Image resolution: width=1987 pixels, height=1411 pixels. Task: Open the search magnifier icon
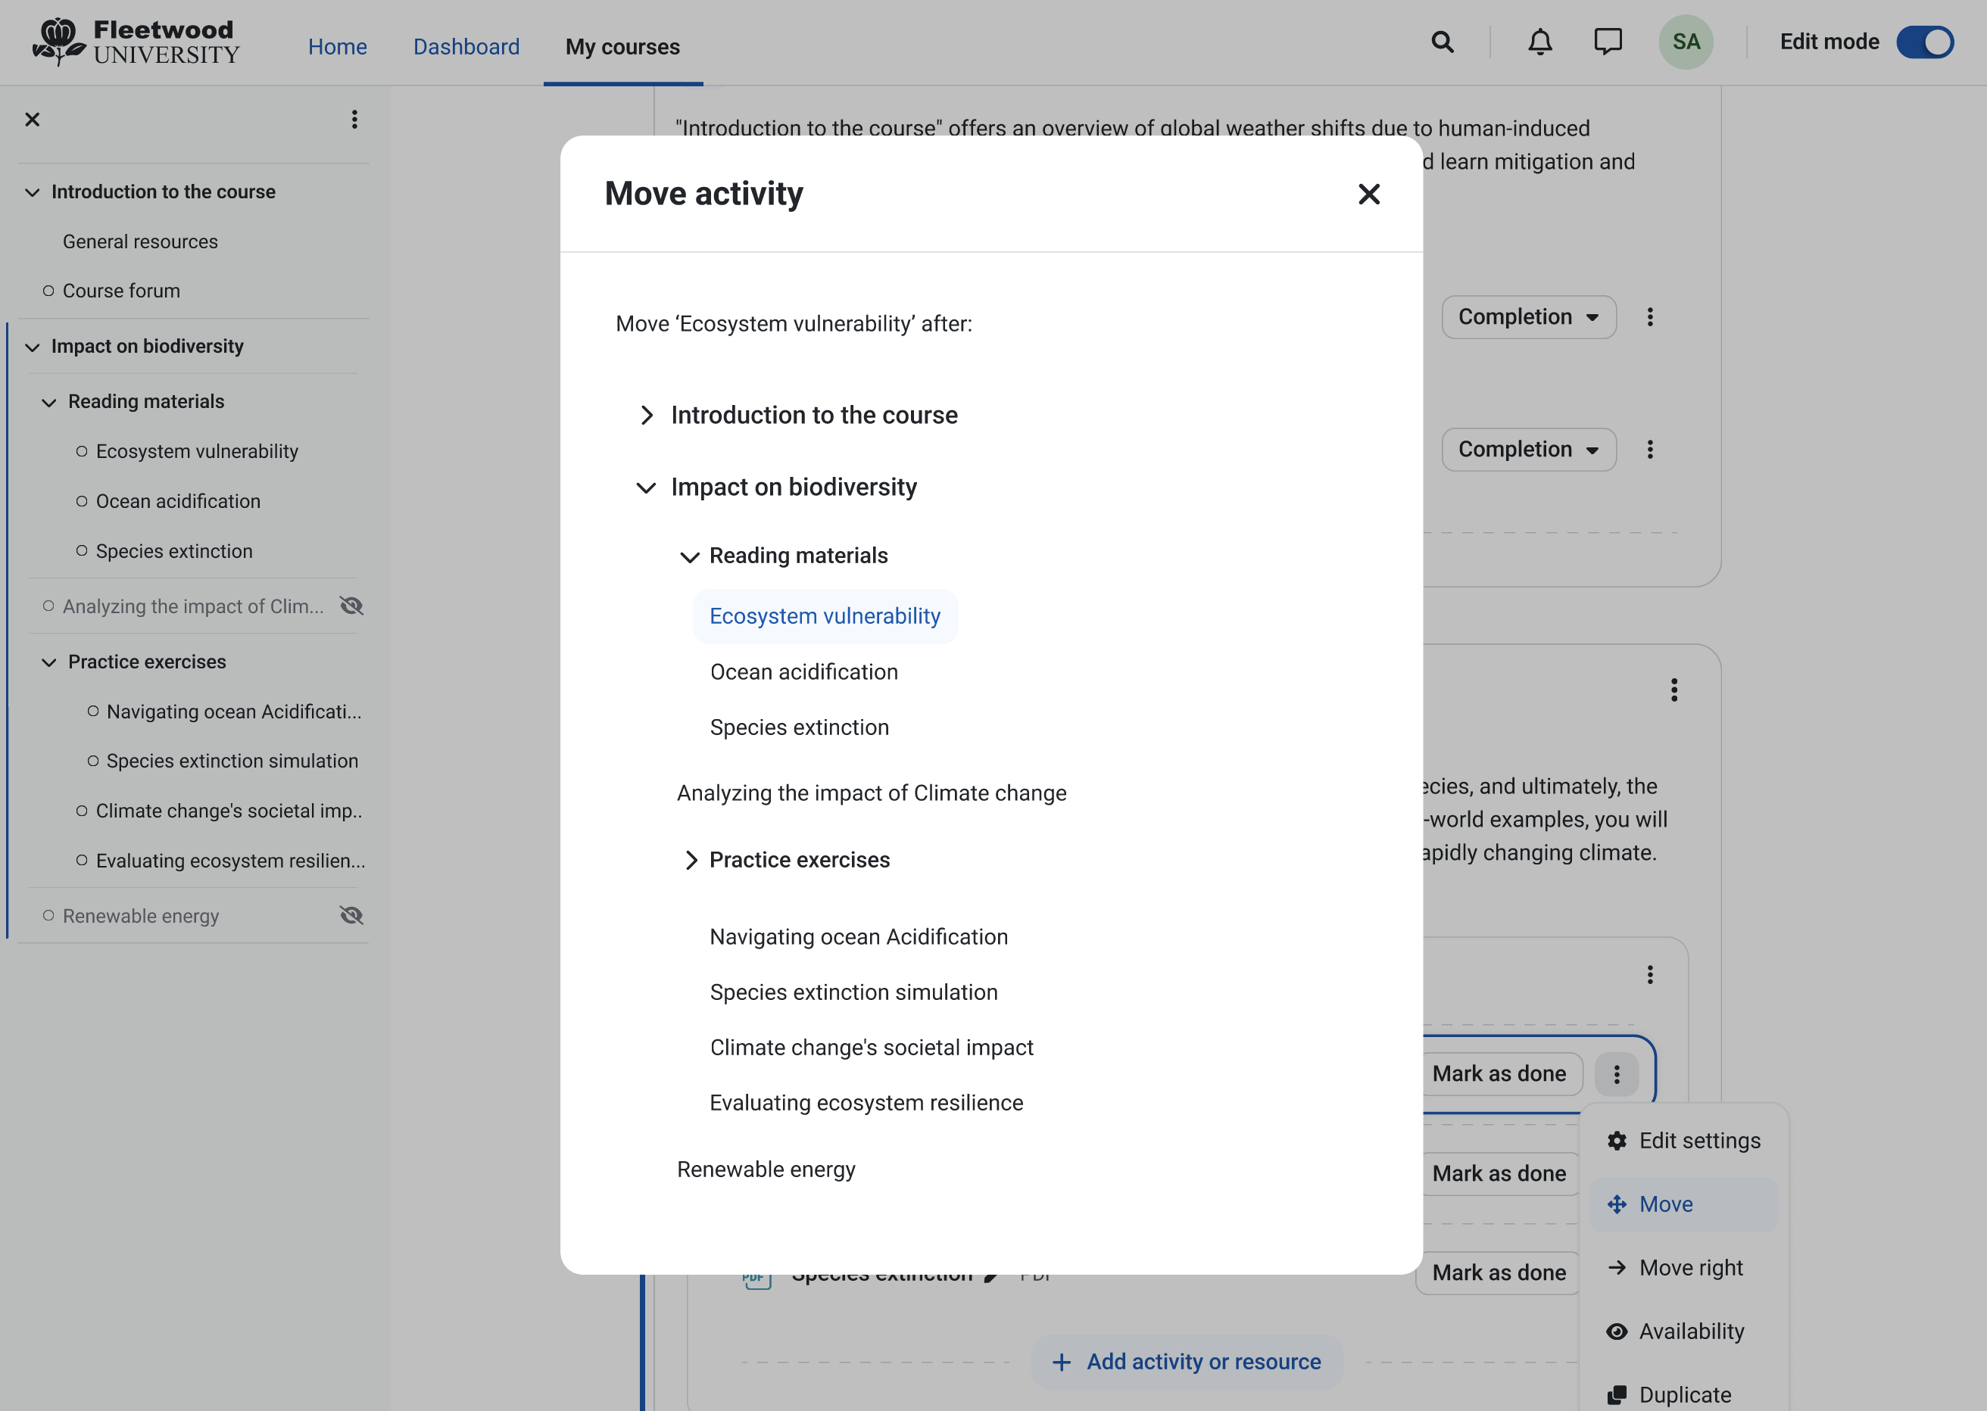[1442, 42]
